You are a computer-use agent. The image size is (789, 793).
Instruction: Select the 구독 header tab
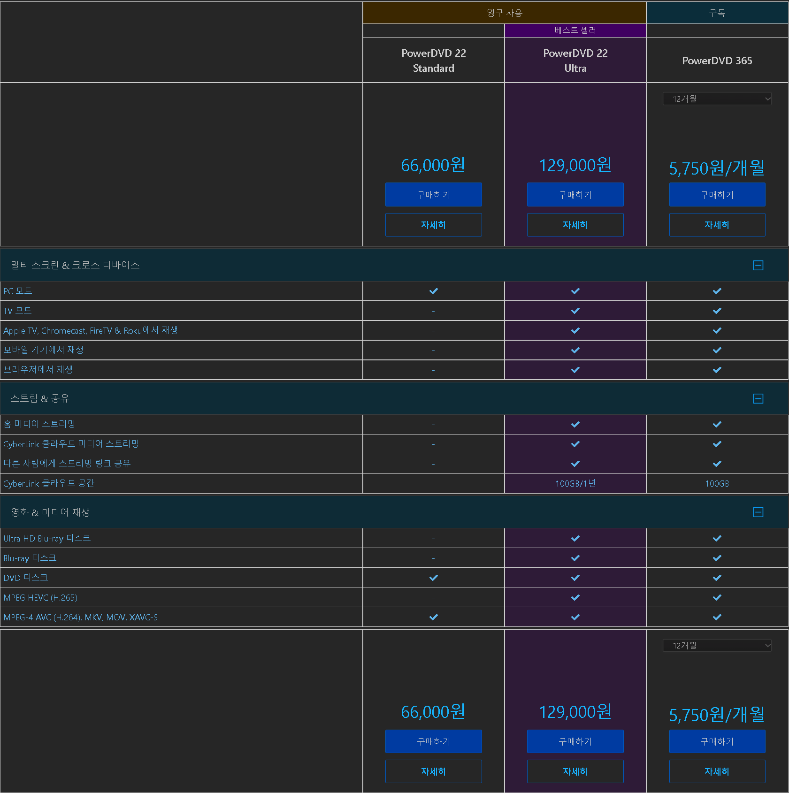(x=717, y=13)
